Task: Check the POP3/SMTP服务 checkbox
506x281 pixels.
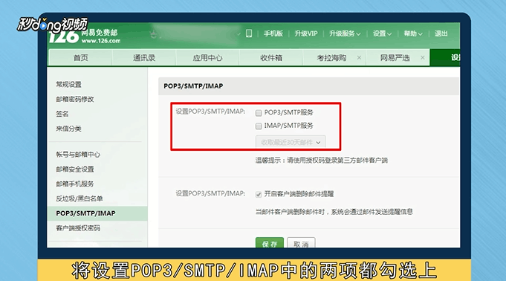Action: [259, 113]
